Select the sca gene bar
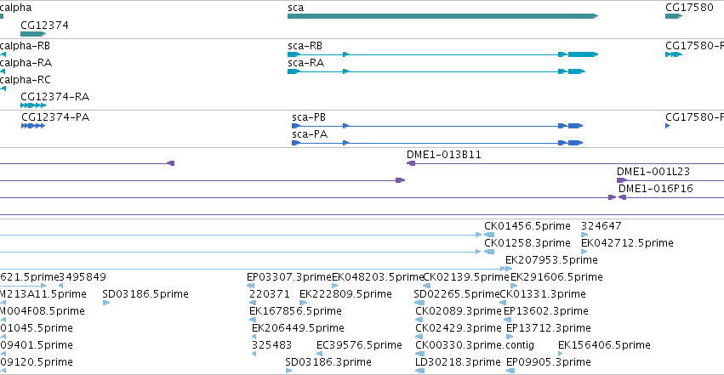724x375 pixels. [442, 16]
